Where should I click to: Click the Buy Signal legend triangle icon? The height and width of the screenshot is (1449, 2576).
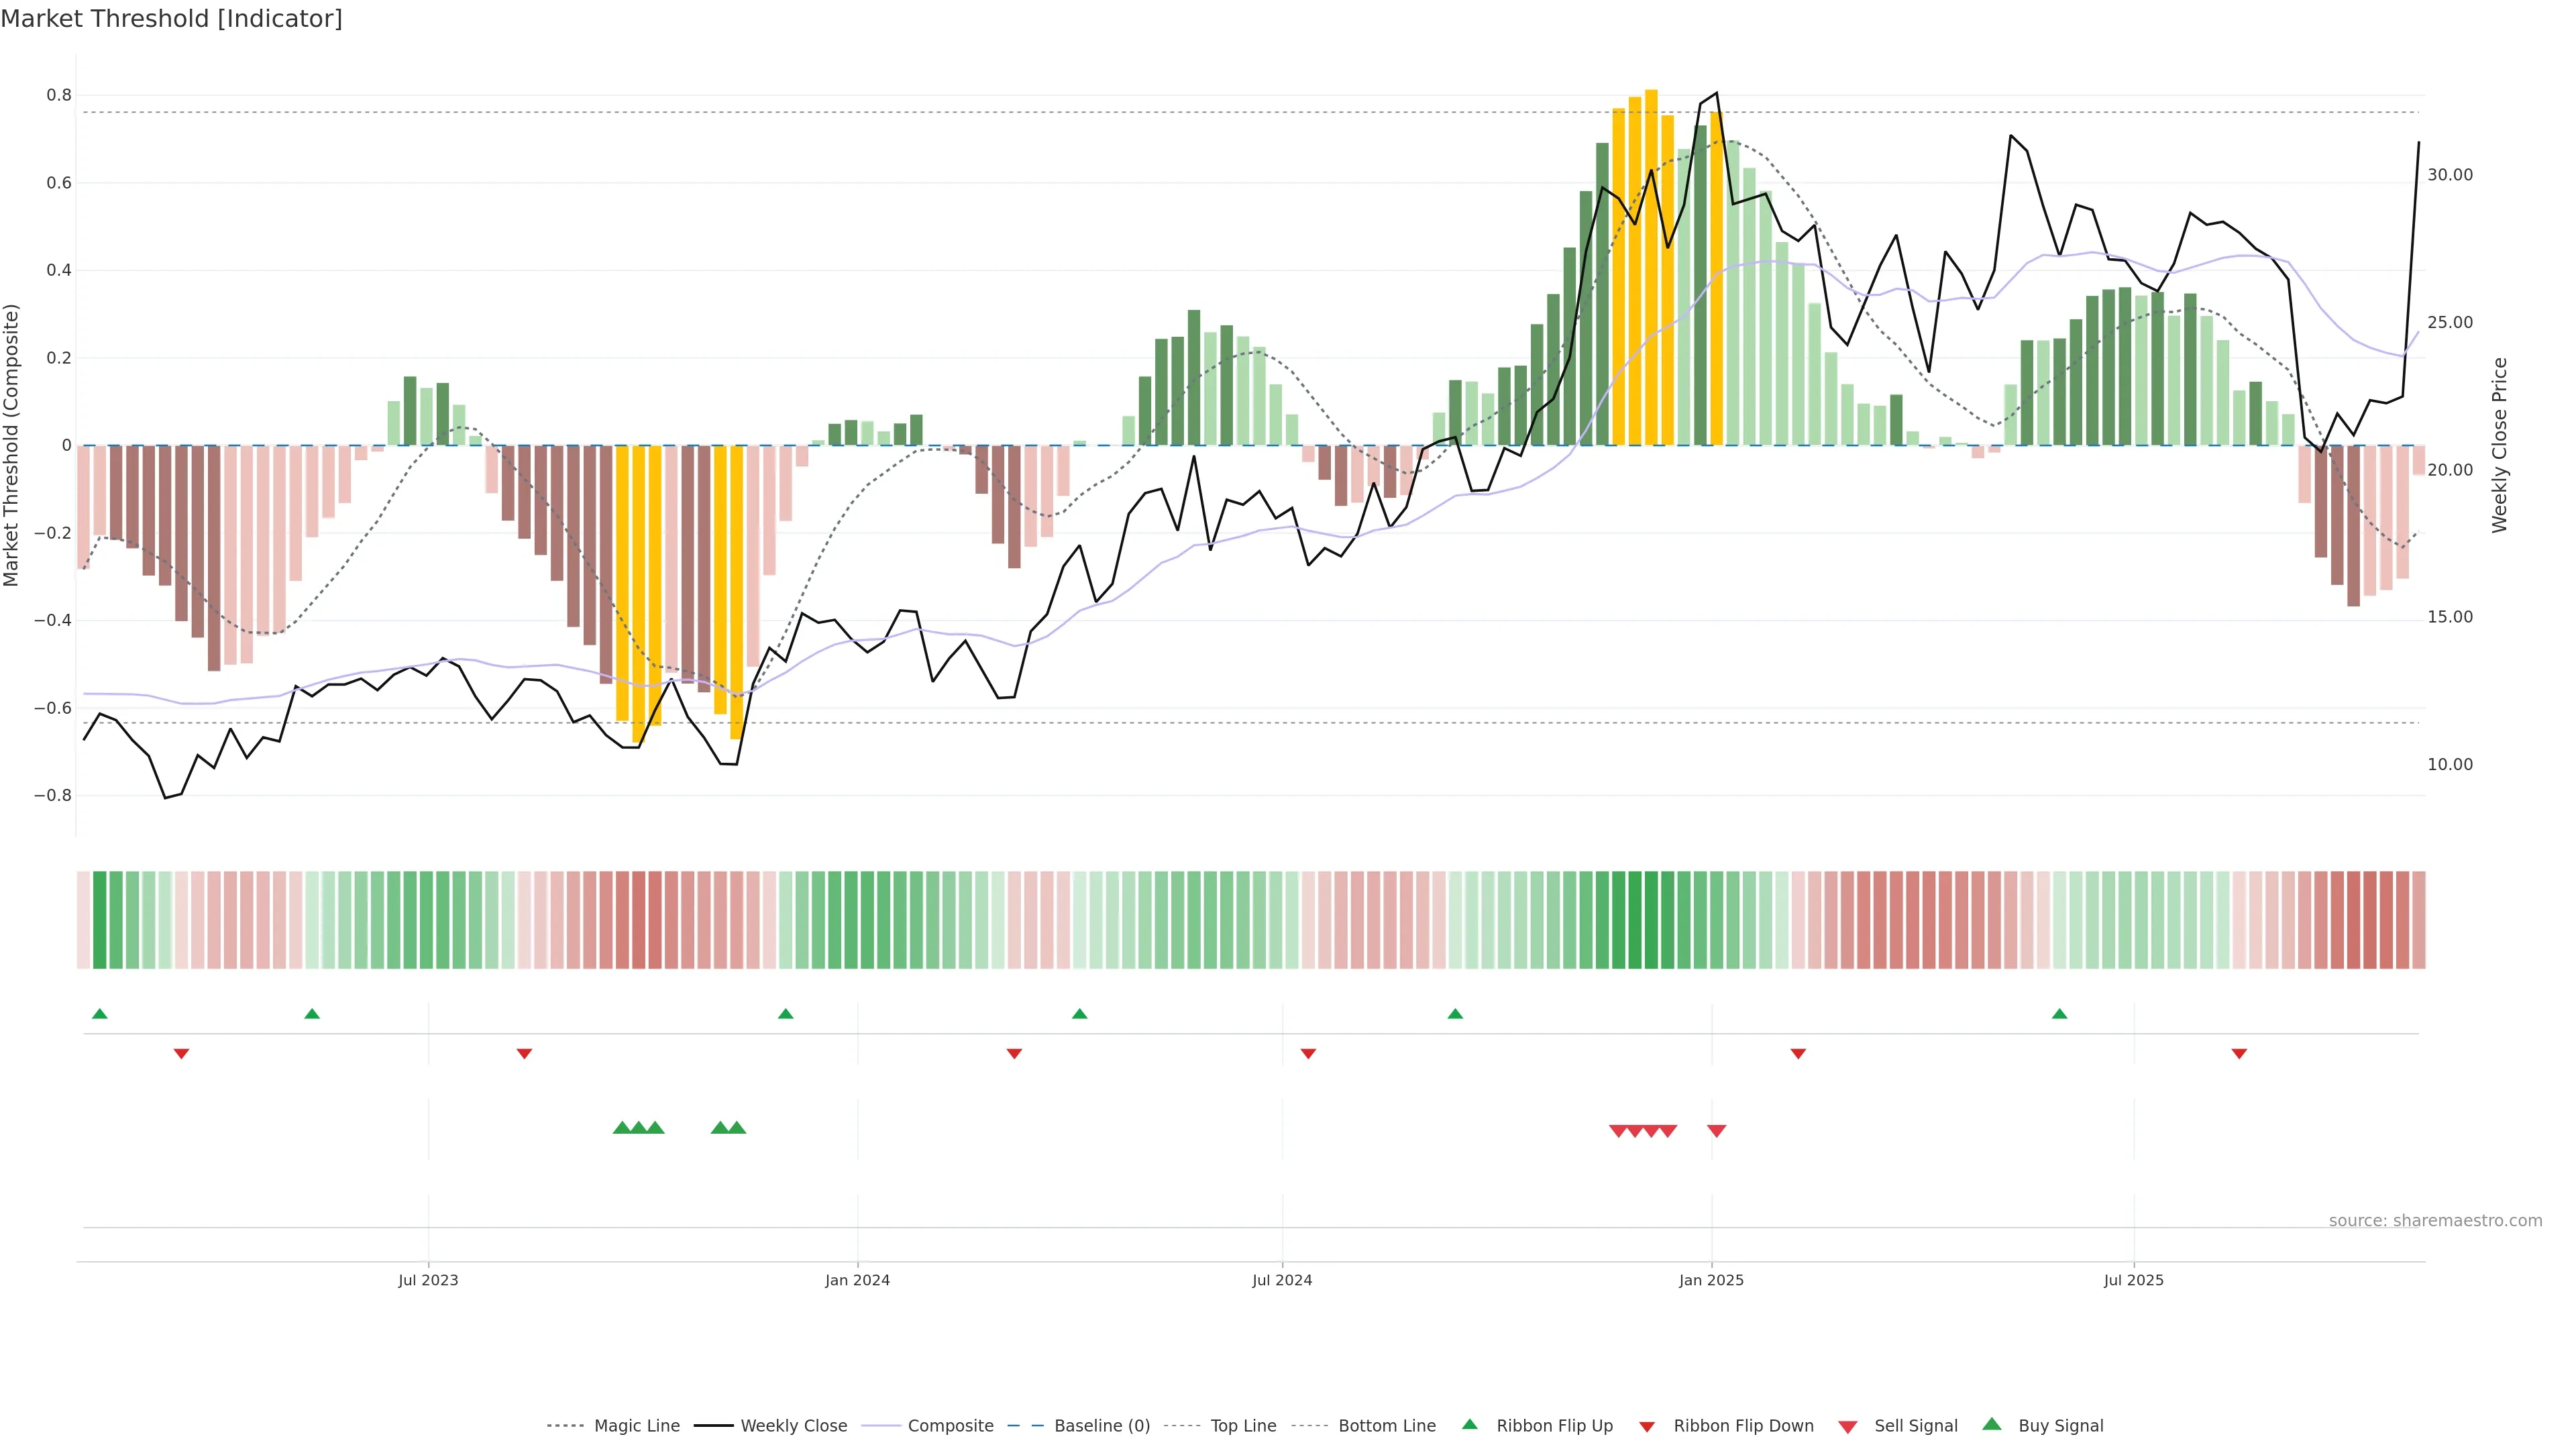1991,1424
